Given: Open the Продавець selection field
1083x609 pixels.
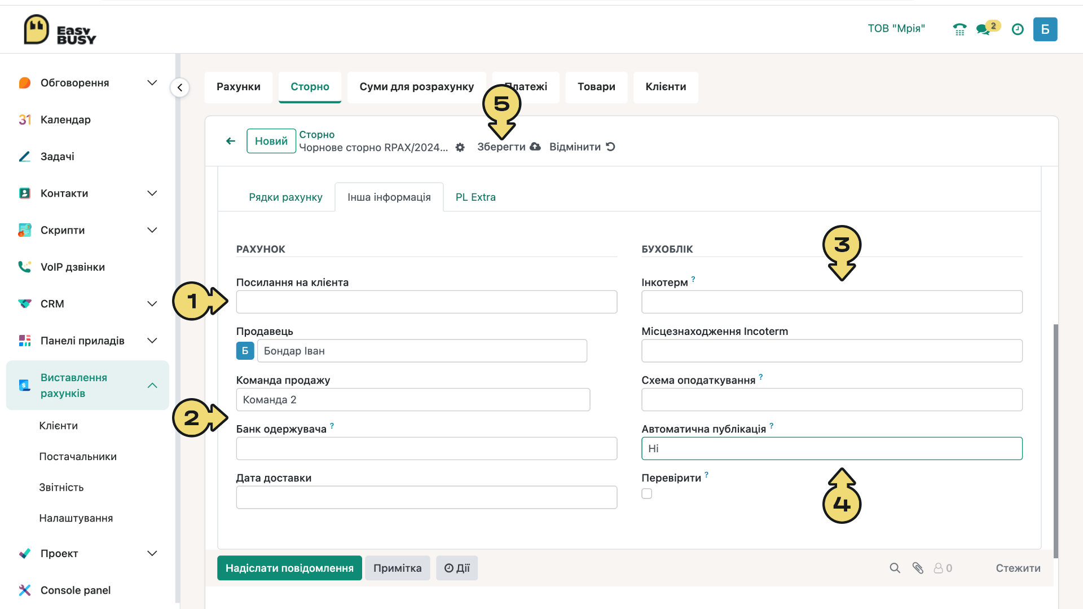Looking at the screenshot, I should pos(422,351).
